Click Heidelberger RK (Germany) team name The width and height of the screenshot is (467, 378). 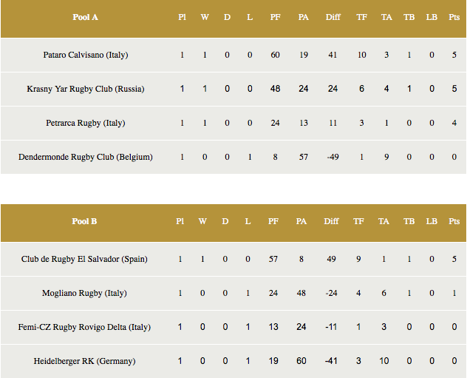(x=85, y=361)
